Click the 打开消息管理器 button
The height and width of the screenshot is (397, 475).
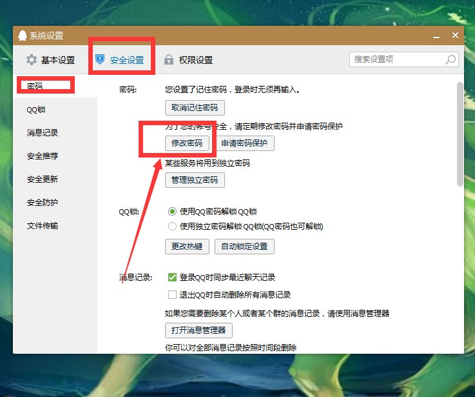[x=199, y=331]
